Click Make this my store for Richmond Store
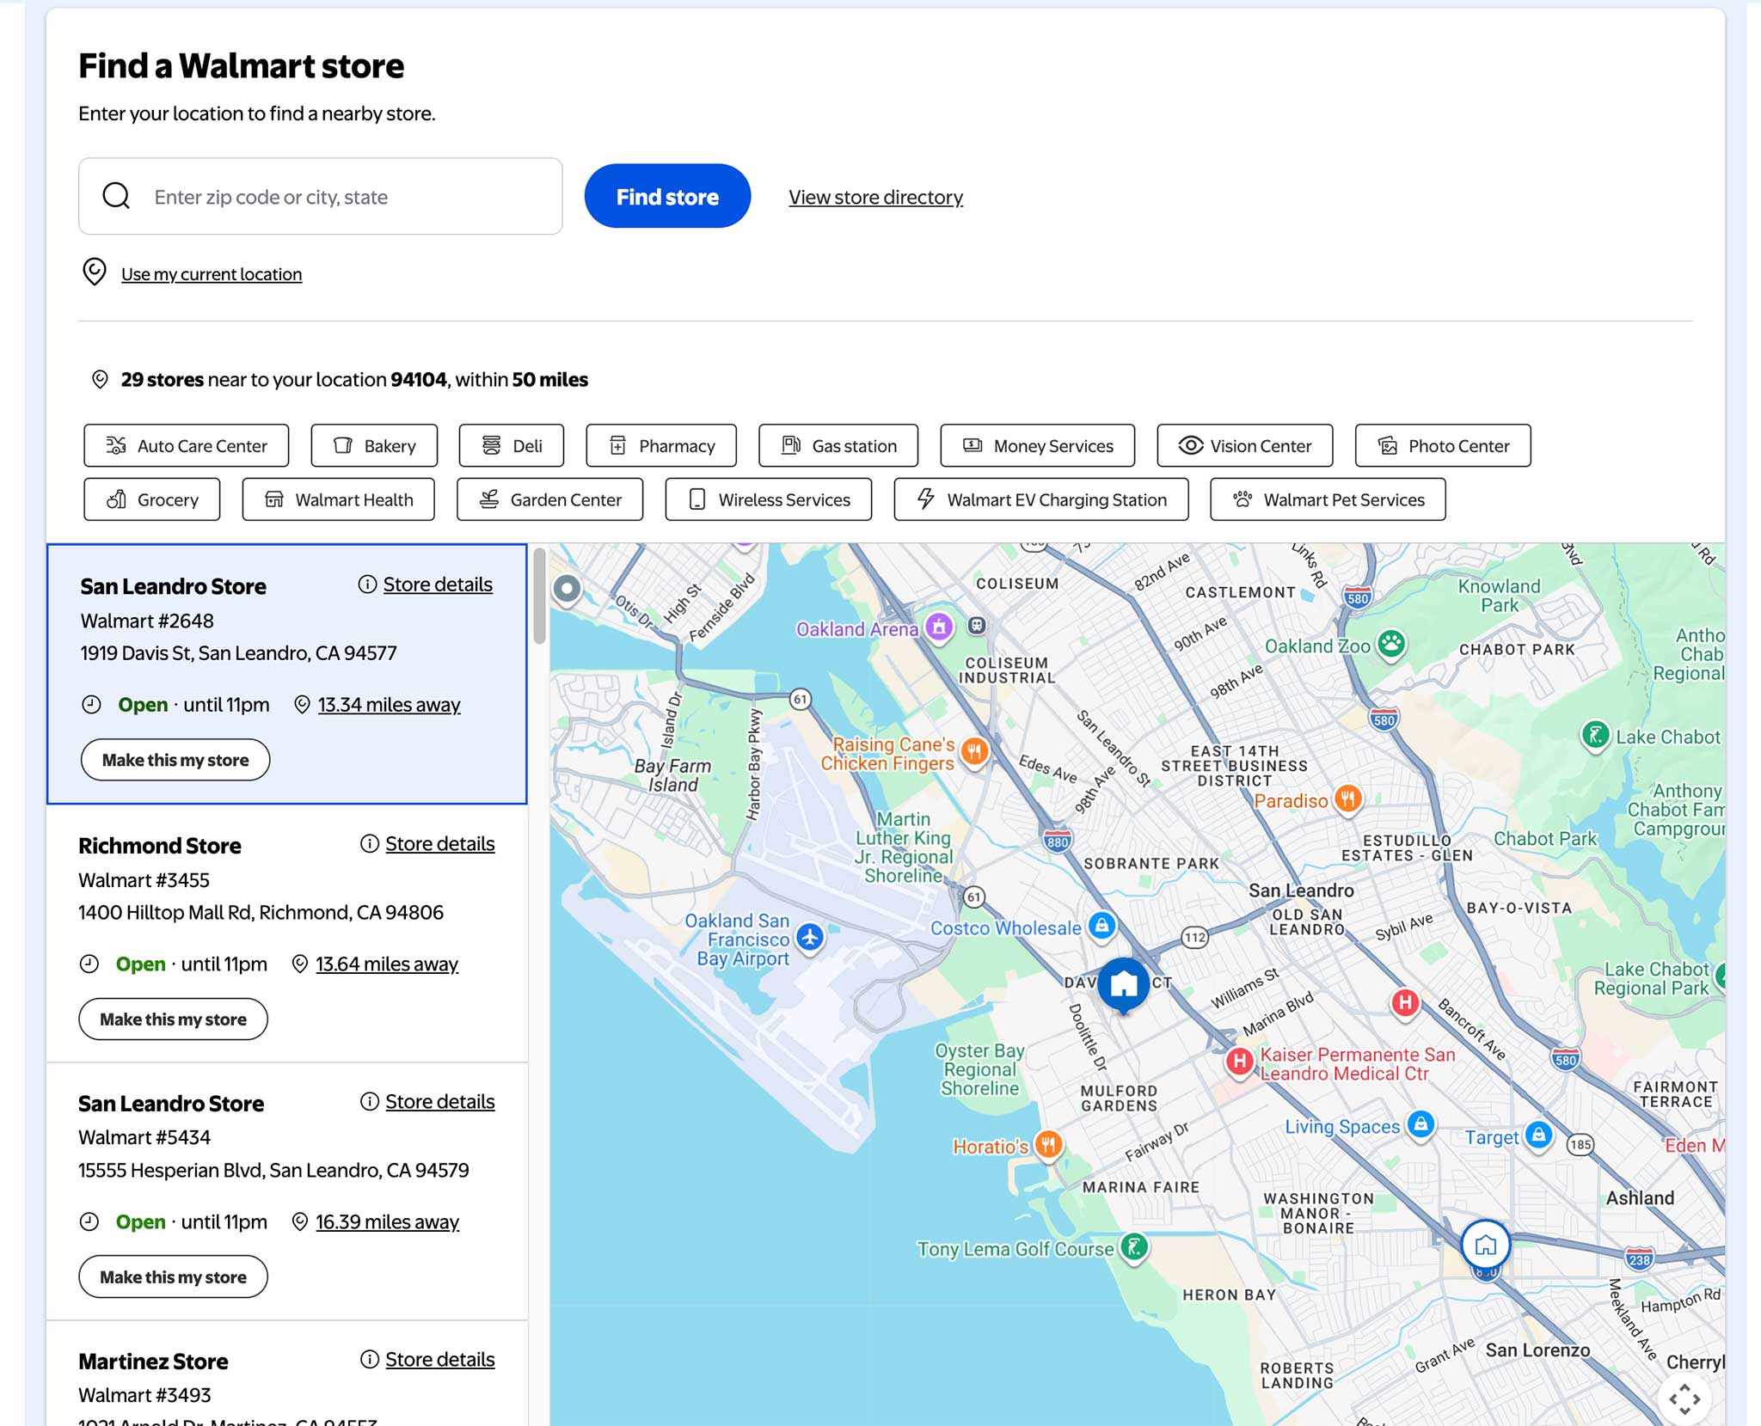This screenshot has width=1761, height=1426. coord(173,1019)
